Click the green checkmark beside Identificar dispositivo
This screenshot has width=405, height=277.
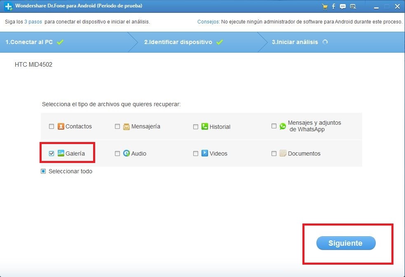click(220, 42)
